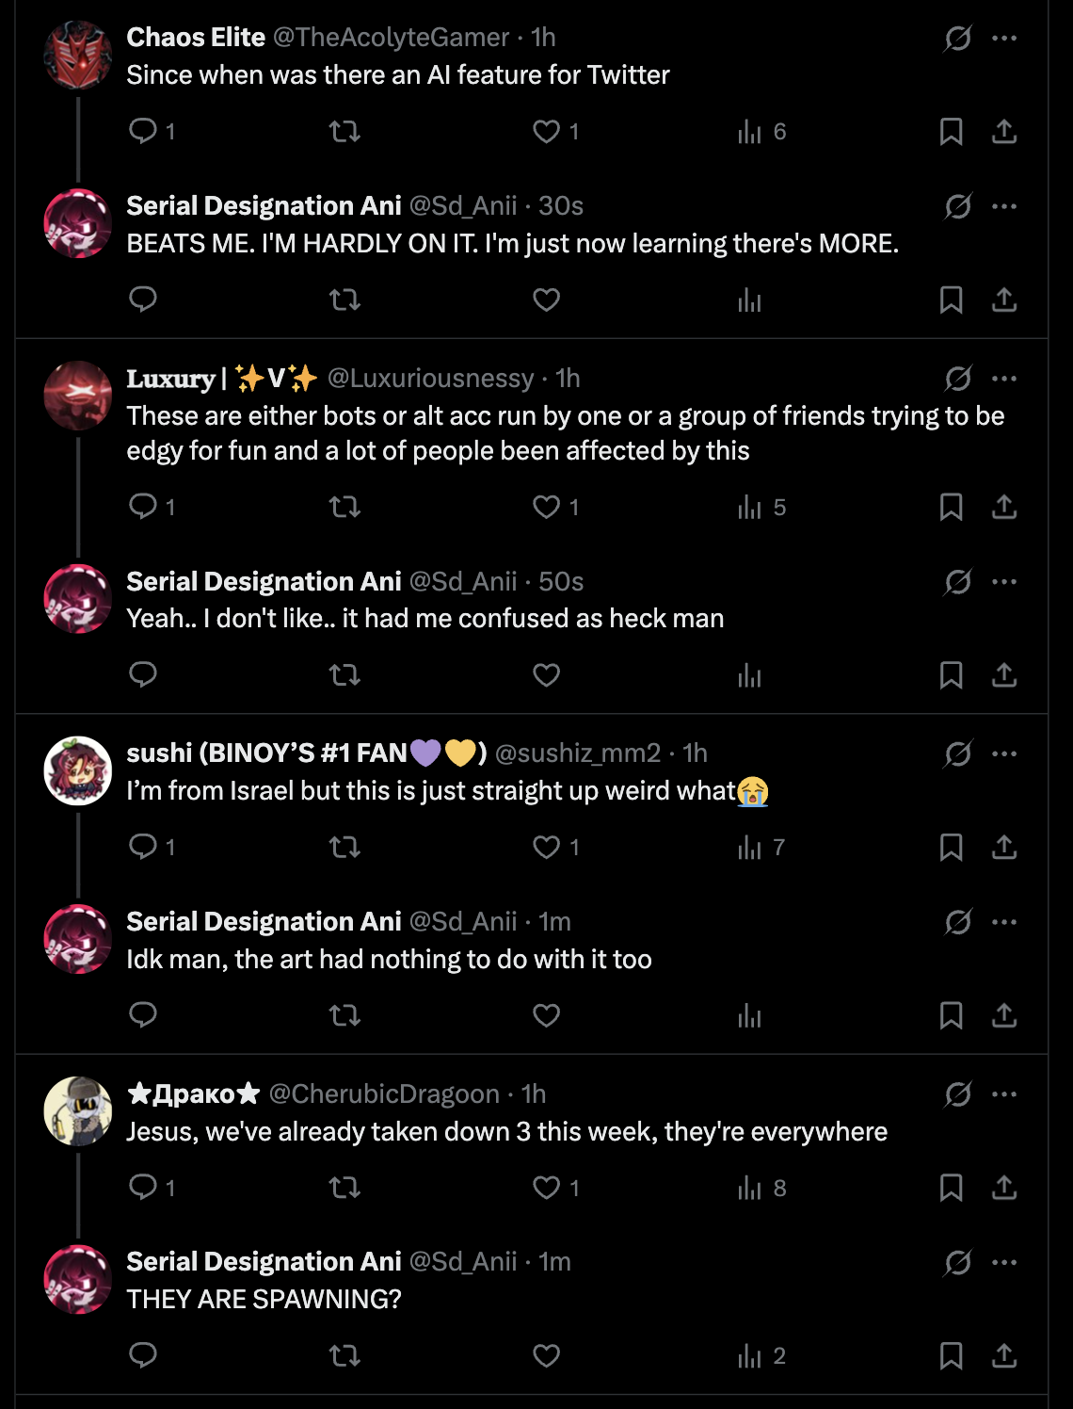Open Serial Designation Ani's "BEATS ME" display name
The height and width of the screenshot is (1409, 1073).
[x=264, y=206]
